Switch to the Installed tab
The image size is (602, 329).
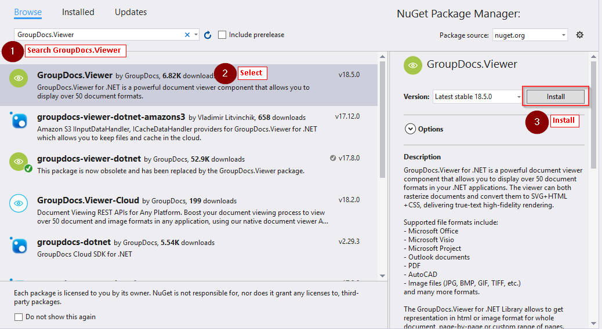pos(78,12)
